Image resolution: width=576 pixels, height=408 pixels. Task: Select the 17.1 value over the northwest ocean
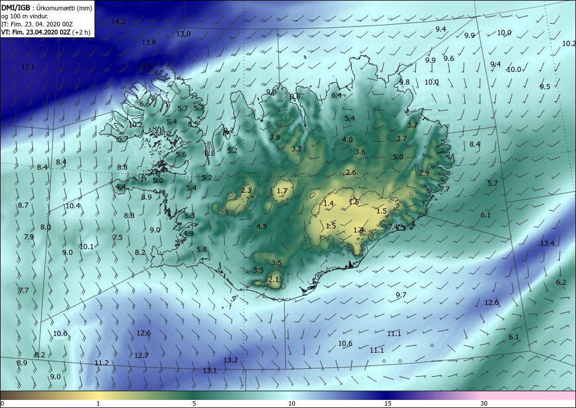tap(28, 67)
